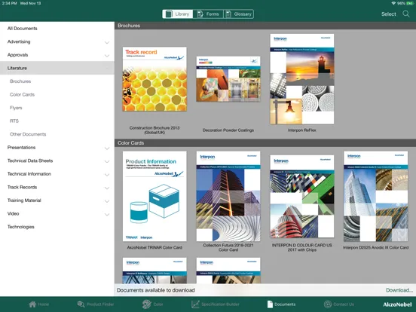Click the AkzoNobel logo
Image resolution: width=416 pixels, height=312 pixels.
397,304
